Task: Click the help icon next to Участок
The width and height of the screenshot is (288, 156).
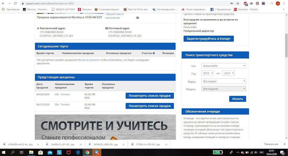Action: pos(154,53)
